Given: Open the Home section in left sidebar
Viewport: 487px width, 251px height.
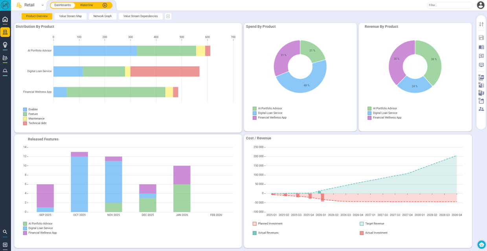Looking at the screenshot, I should tap(5, 20).
